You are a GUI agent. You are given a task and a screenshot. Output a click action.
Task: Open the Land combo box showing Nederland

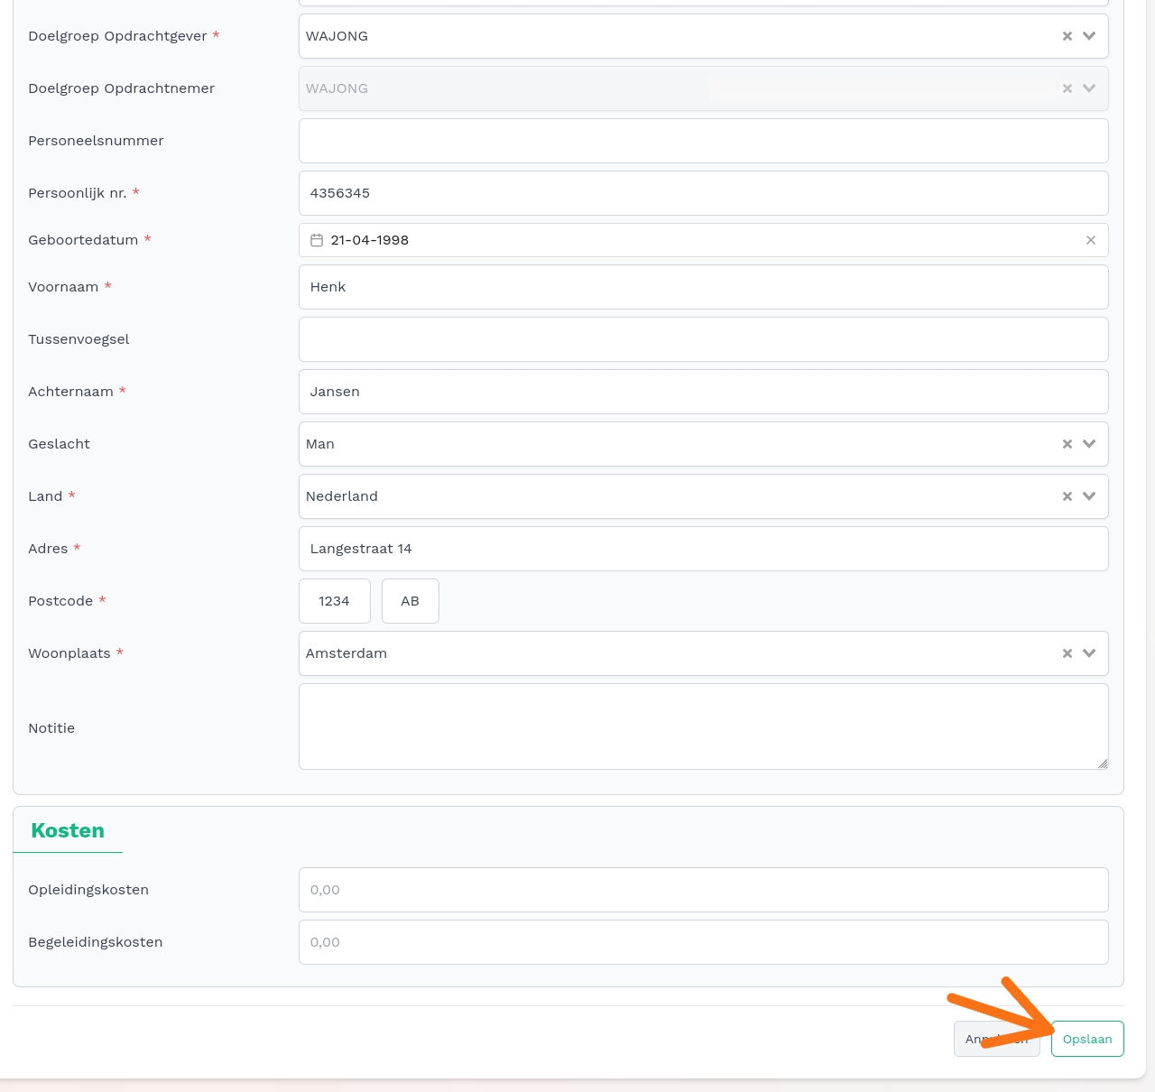(x=704, y=496)
